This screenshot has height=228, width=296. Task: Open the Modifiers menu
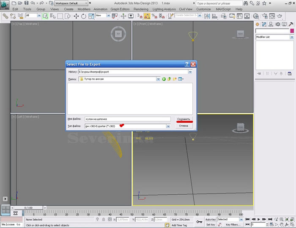pos(84,9)
